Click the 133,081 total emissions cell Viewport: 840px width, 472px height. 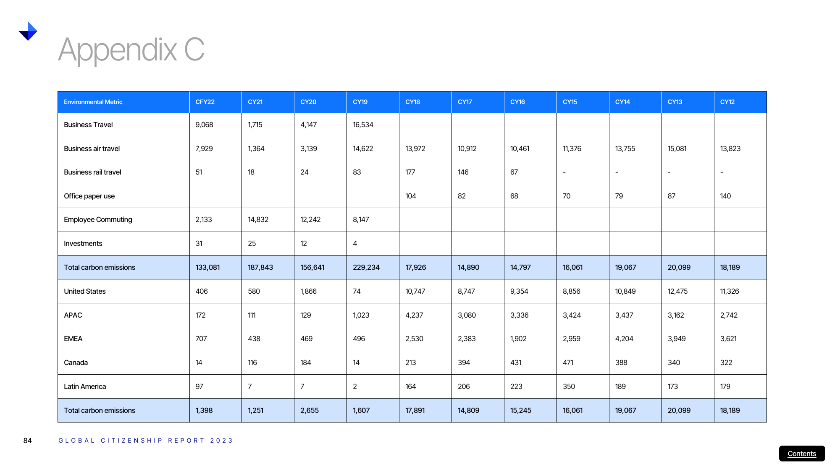click(207, 267)
